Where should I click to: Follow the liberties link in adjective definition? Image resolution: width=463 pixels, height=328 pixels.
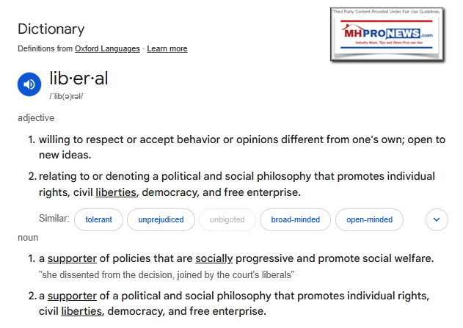[x=116, y=192]
